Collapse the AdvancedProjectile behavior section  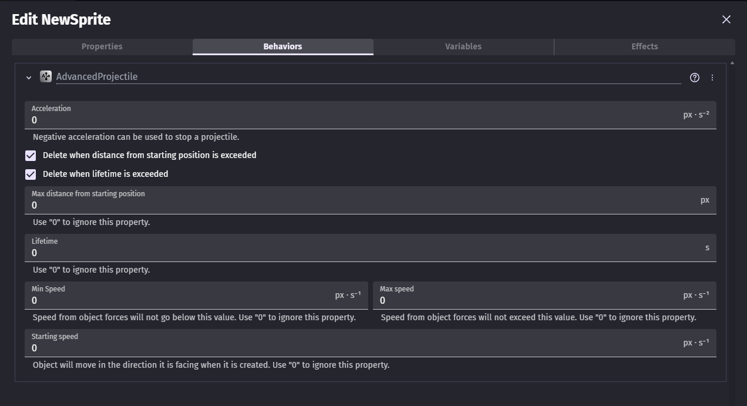[x=29, y=78]
